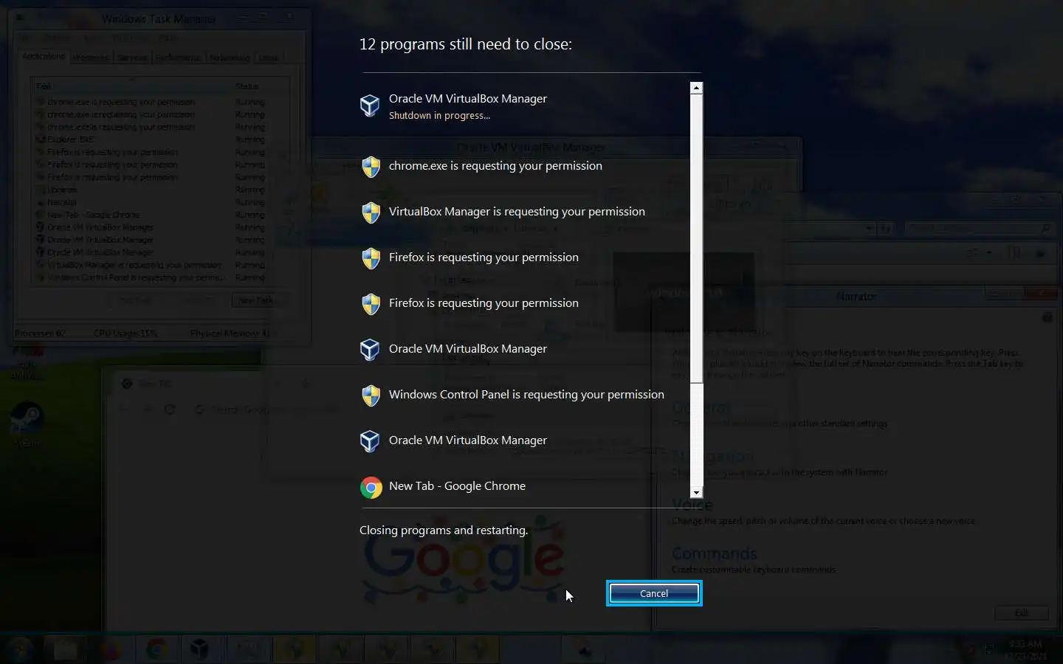The image size is (1063, 664).
Task: Click shield icon beside Windows Control Panel entry
Action: [x=371, y=395]
